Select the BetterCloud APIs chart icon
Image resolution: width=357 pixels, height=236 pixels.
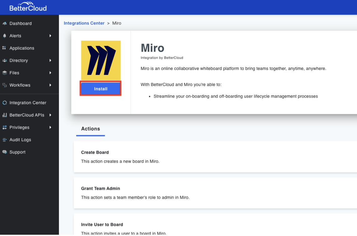(x=4, y=115)
